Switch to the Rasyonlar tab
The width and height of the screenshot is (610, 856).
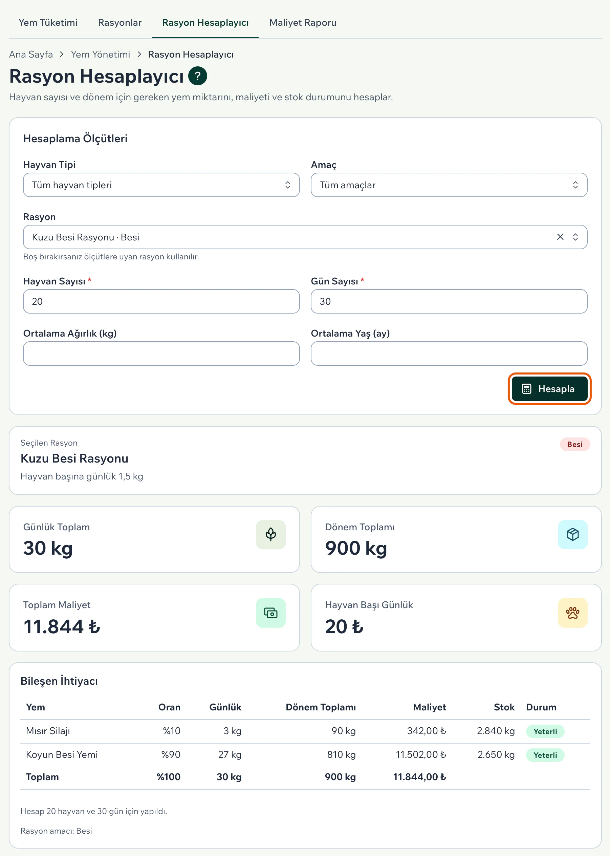120,23
